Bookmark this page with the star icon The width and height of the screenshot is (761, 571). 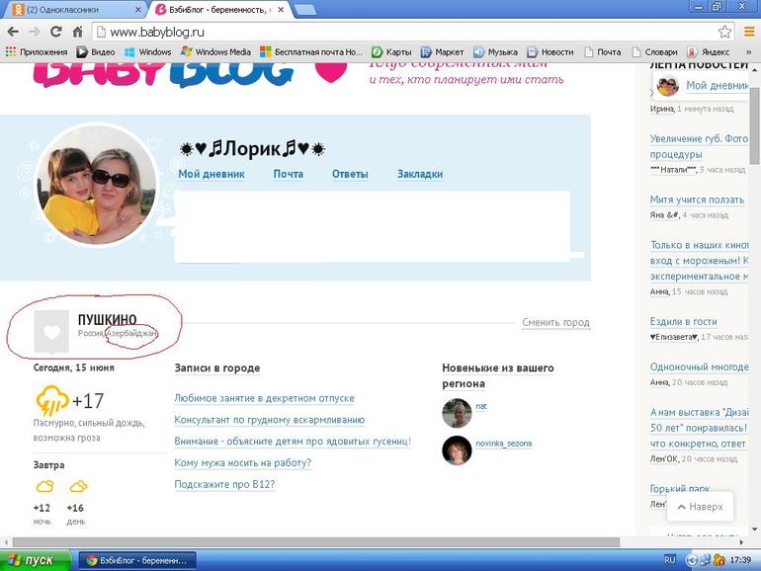[724, 32]
